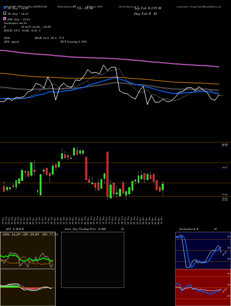Open the red RSI mini chart

(x=203, y=287)
